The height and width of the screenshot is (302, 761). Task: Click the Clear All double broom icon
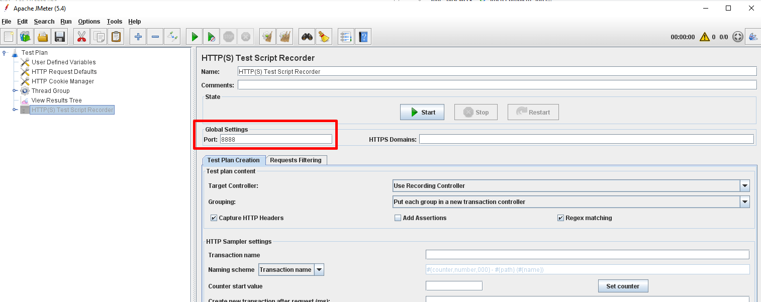(x=285, y=37)
